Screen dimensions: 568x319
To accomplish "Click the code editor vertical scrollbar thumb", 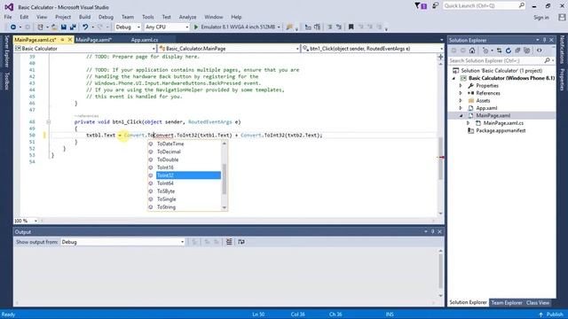I will tap(440, 159).
